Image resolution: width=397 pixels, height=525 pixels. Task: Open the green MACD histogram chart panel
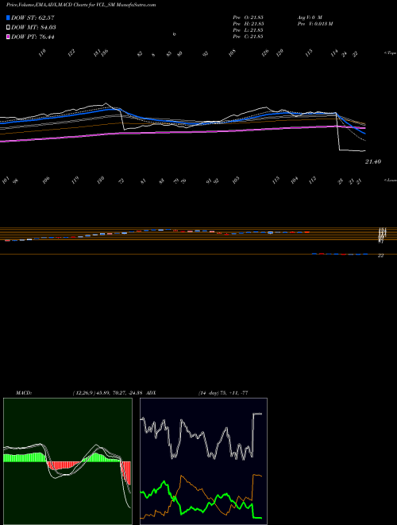pos(67,461)
